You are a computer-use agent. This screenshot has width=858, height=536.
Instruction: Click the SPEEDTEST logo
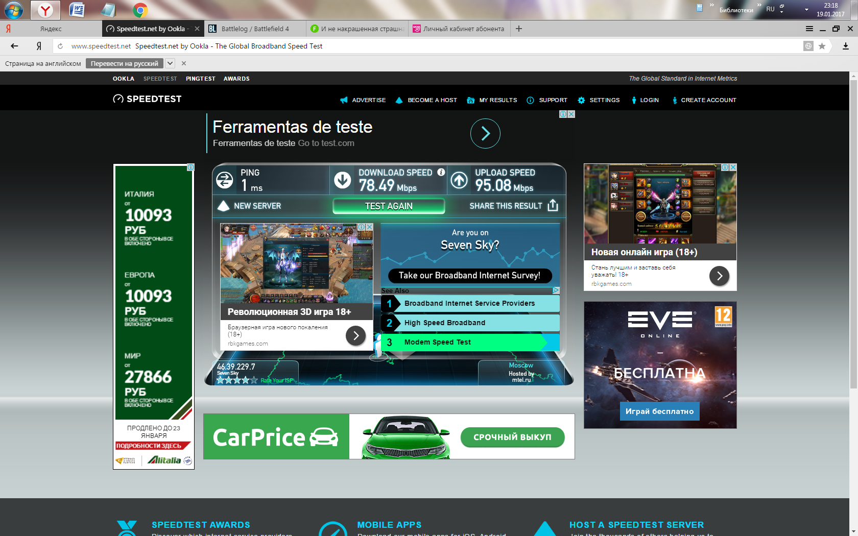tap(147, 99)
